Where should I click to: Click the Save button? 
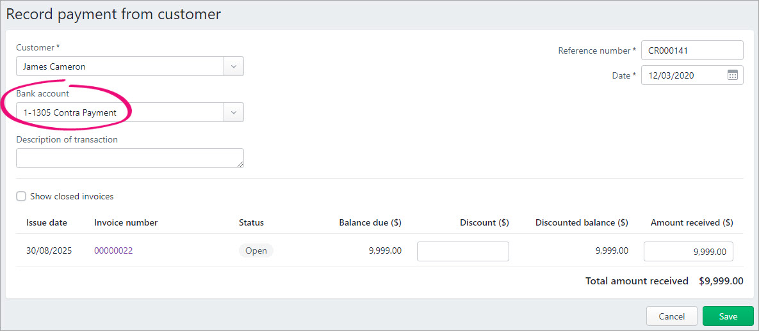click(728, 316)
